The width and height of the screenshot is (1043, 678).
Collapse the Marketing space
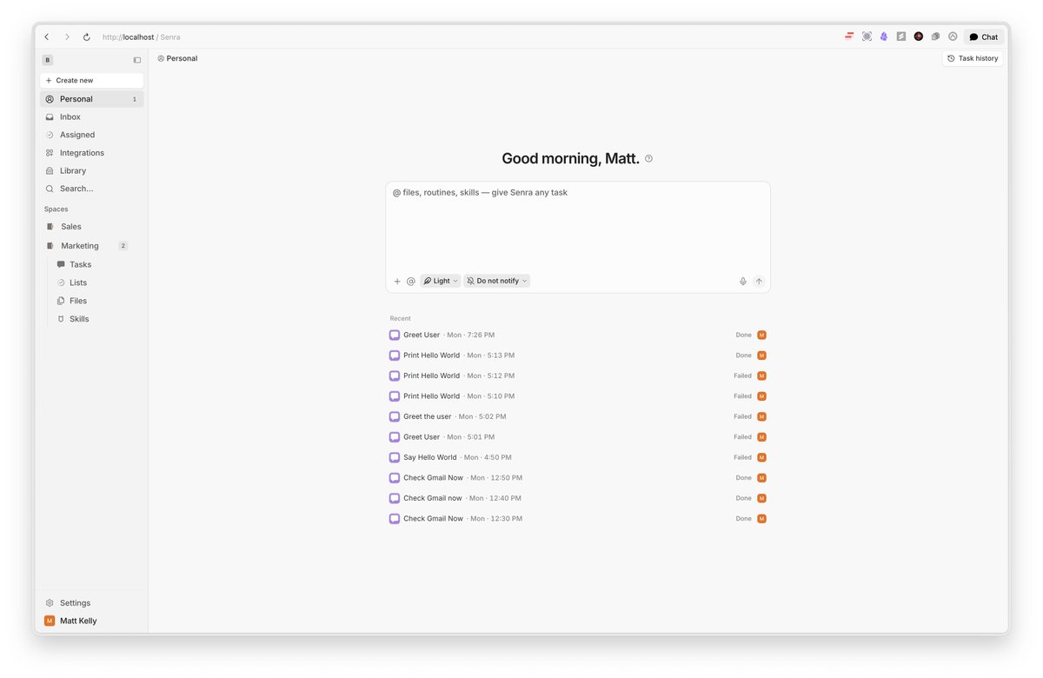[x=91, y=246]
